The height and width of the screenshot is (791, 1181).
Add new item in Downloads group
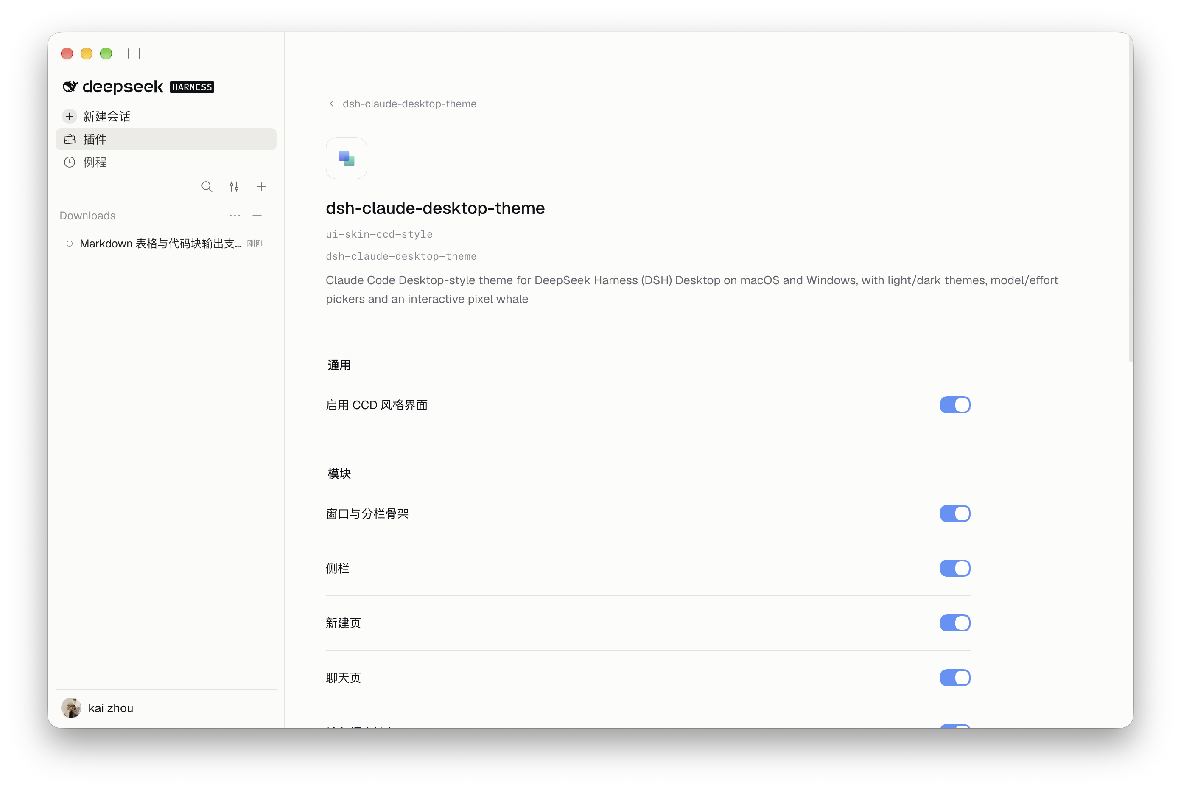[x=257, y=216]
